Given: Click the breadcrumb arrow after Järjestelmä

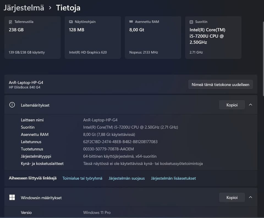Looking at the screenshot, I should click(x=50, y=8).
